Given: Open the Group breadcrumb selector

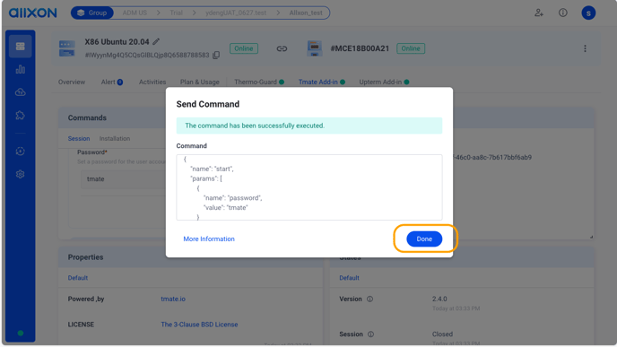Looking at the screenshot, I should click(92, 13).
